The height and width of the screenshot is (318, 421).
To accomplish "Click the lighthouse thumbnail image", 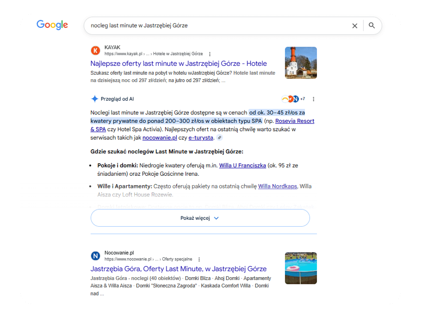I will (x=301, y=63).
